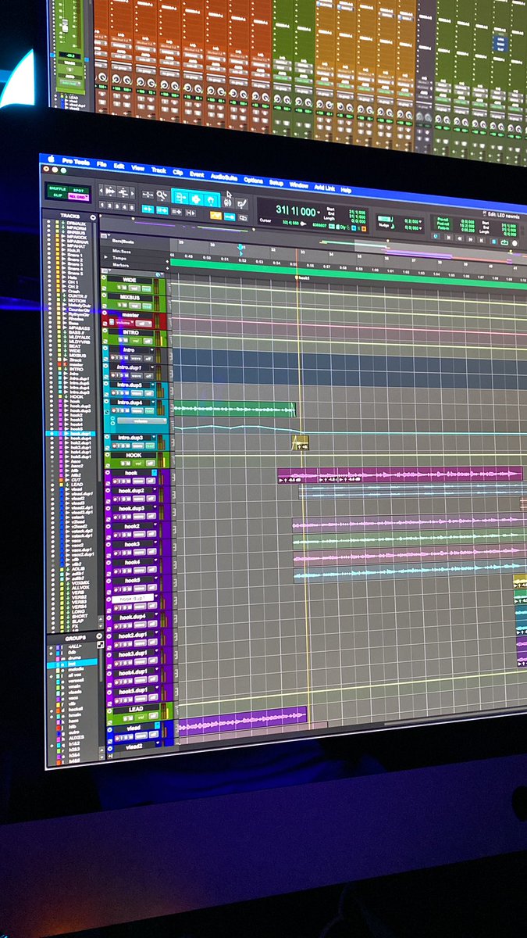Screen dimensions: 527x938
Task: Open the Window menu
Action: (299, 185)
